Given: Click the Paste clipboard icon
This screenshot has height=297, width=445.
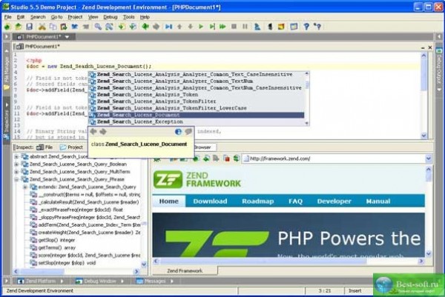Looking at the screenshot, I should [x=64, y=27].
